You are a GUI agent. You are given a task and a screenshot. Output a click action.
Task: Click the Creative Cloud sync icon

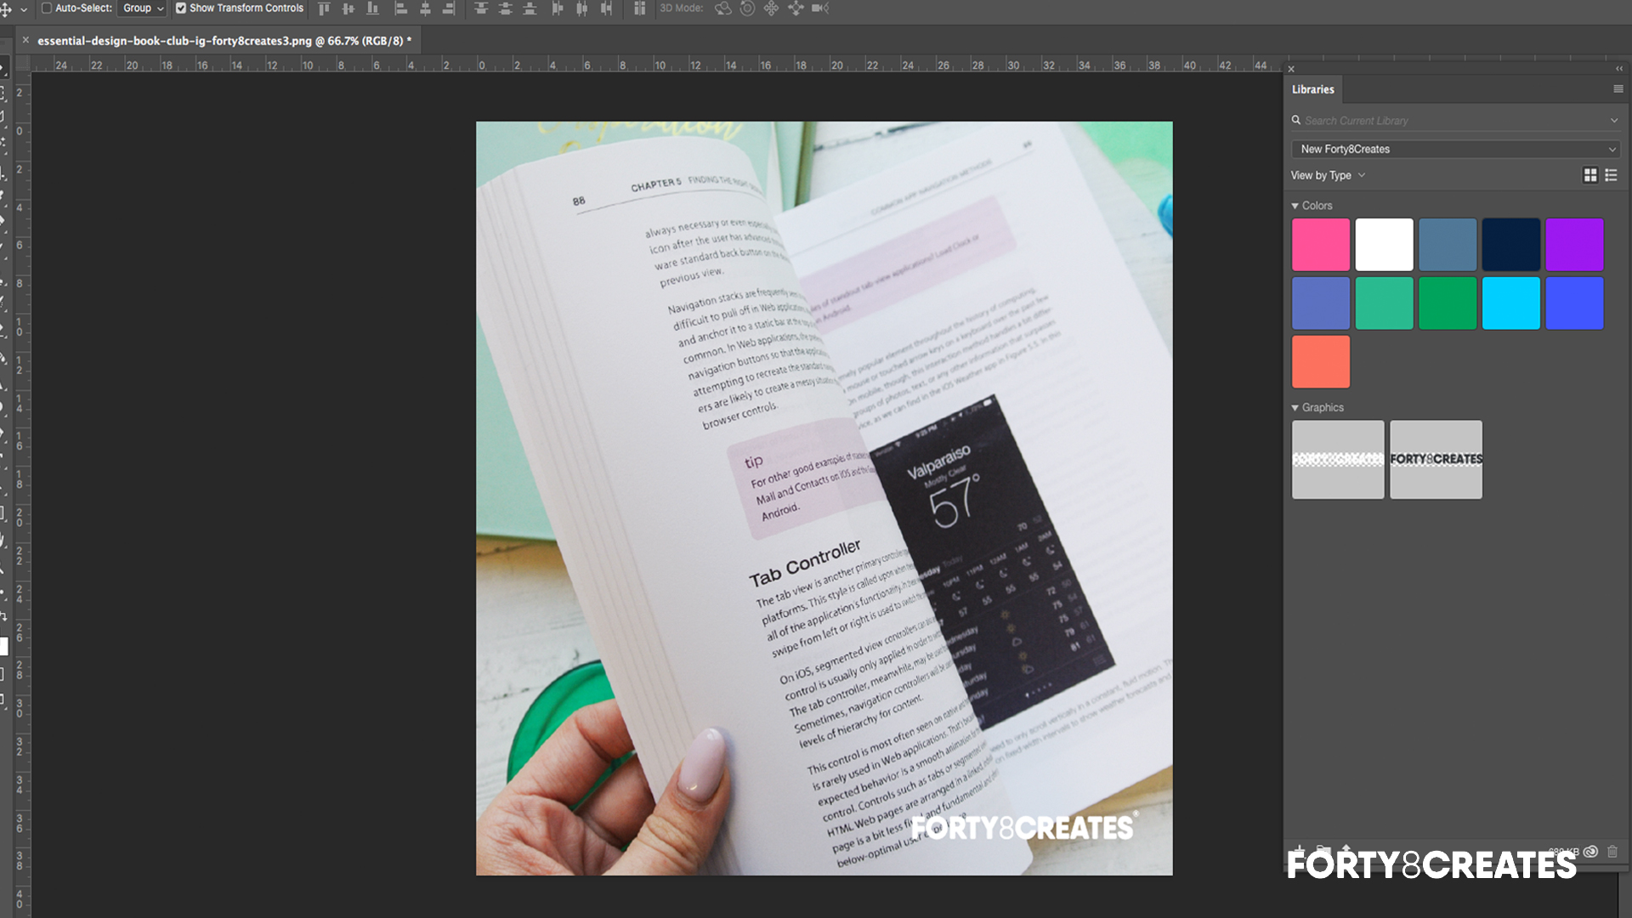click(1592, 850)
